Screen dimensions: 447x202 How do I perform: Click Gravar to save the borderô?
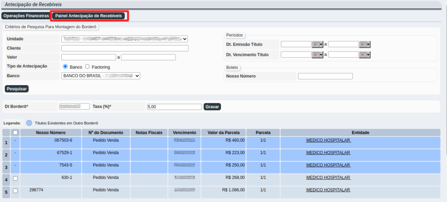click(x=212, y=106)
